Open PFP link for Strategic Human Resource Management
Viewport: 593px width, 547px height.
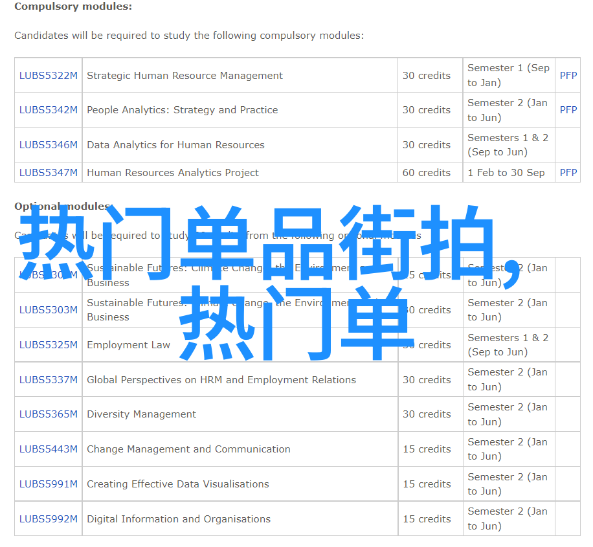[x=568, y=76]
